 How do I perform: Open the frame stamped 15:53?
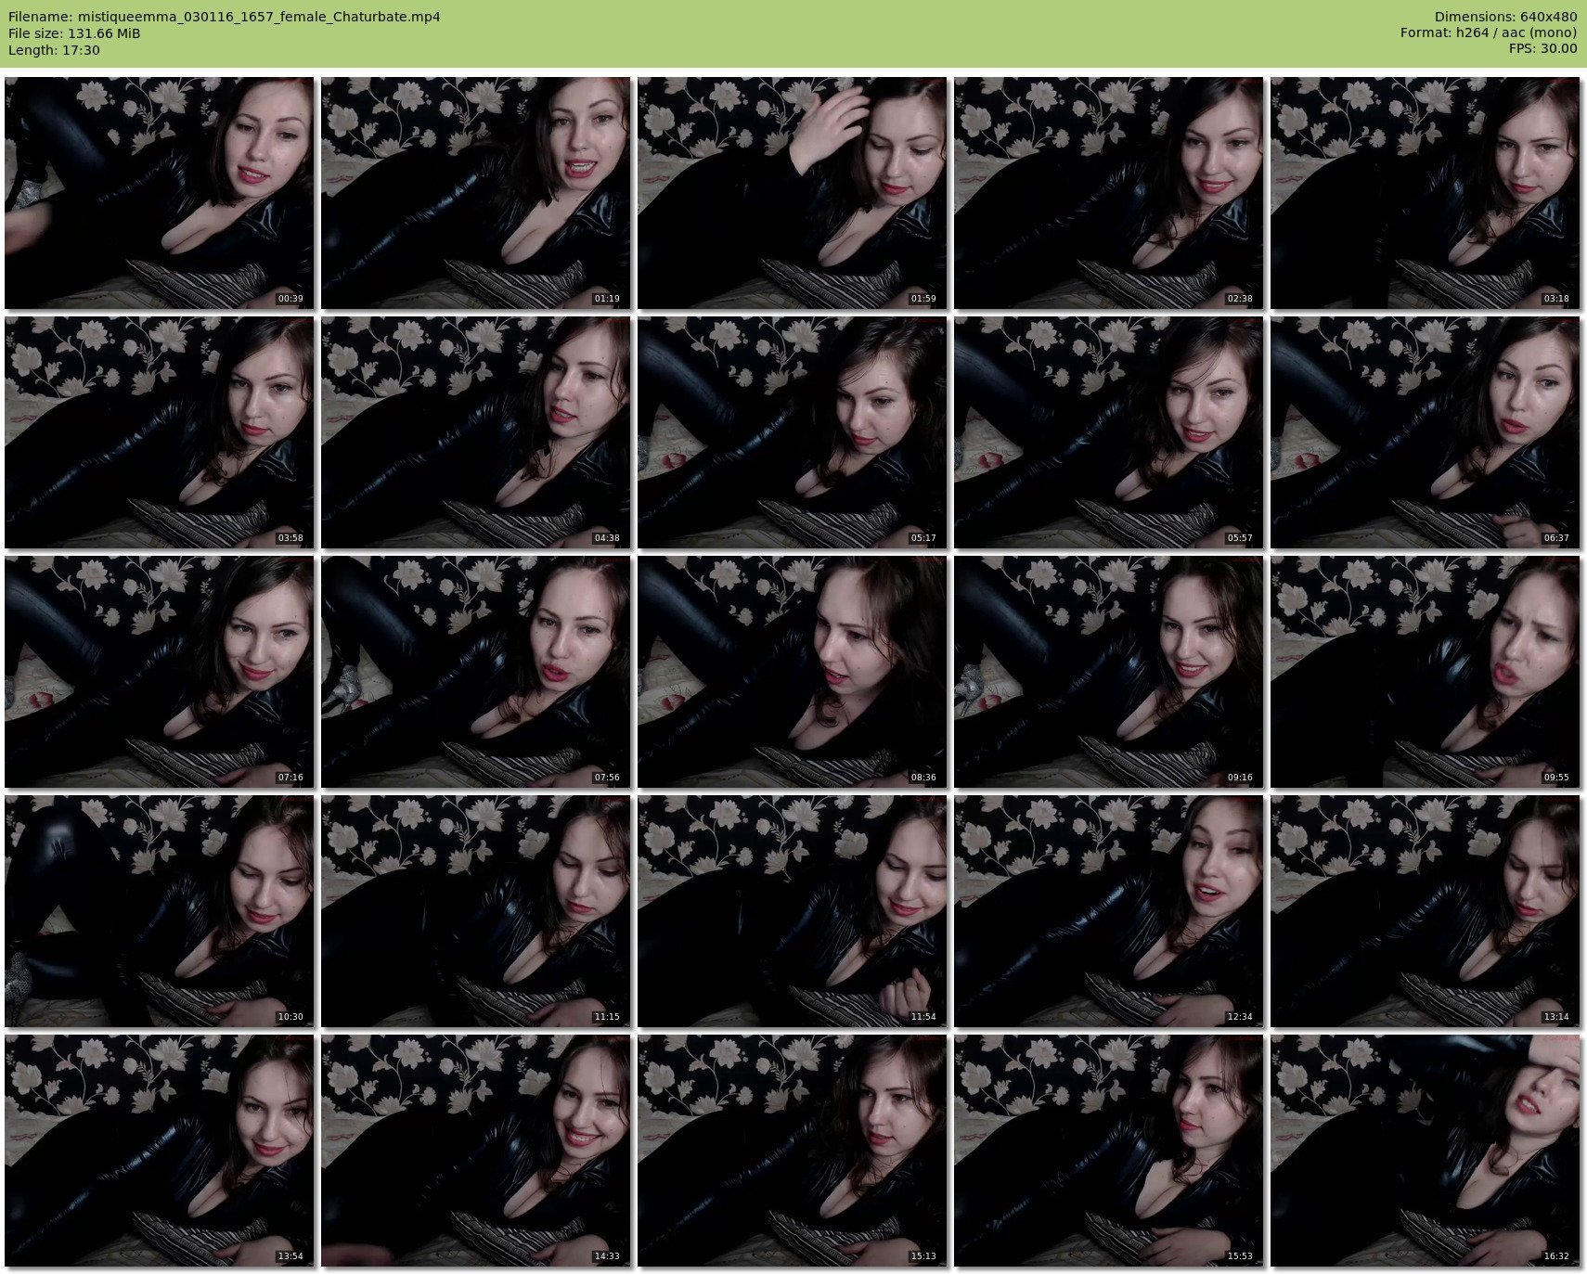tap(1109, 1151)
